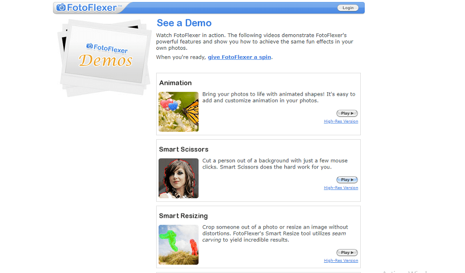Select the Smart Scissors woman thumbnail
This screenshot has height=273, width=465.
click(179, 178)
